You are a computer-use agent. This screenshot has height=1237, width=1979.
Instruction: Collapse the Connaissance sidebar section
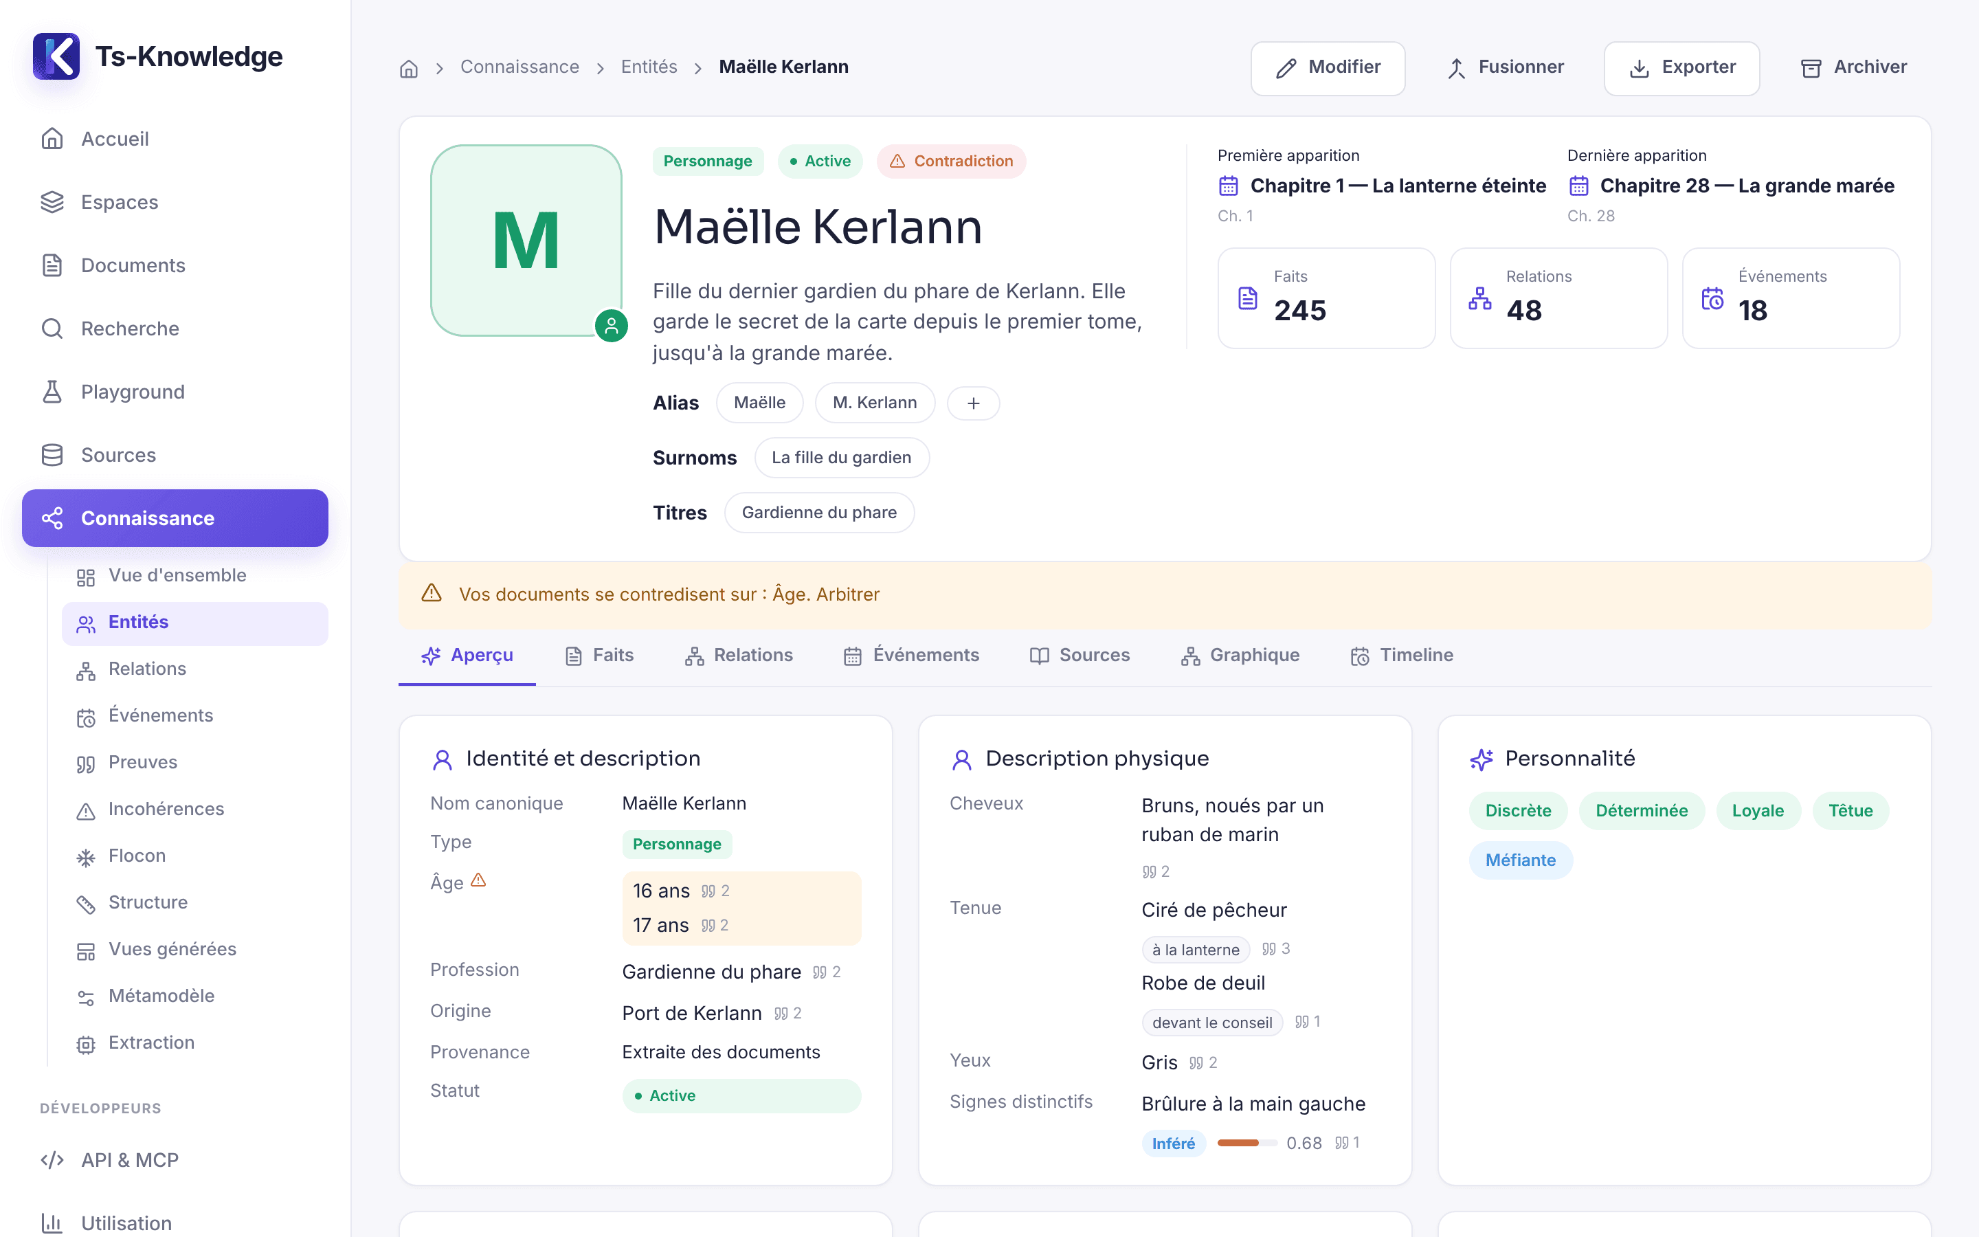(x=175, y=518)
